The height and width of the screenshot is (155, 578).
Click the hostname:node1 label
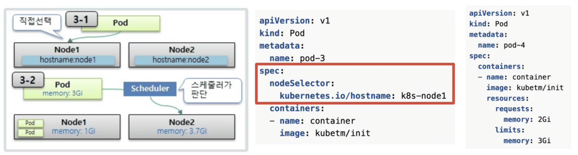tap(68, 60)
